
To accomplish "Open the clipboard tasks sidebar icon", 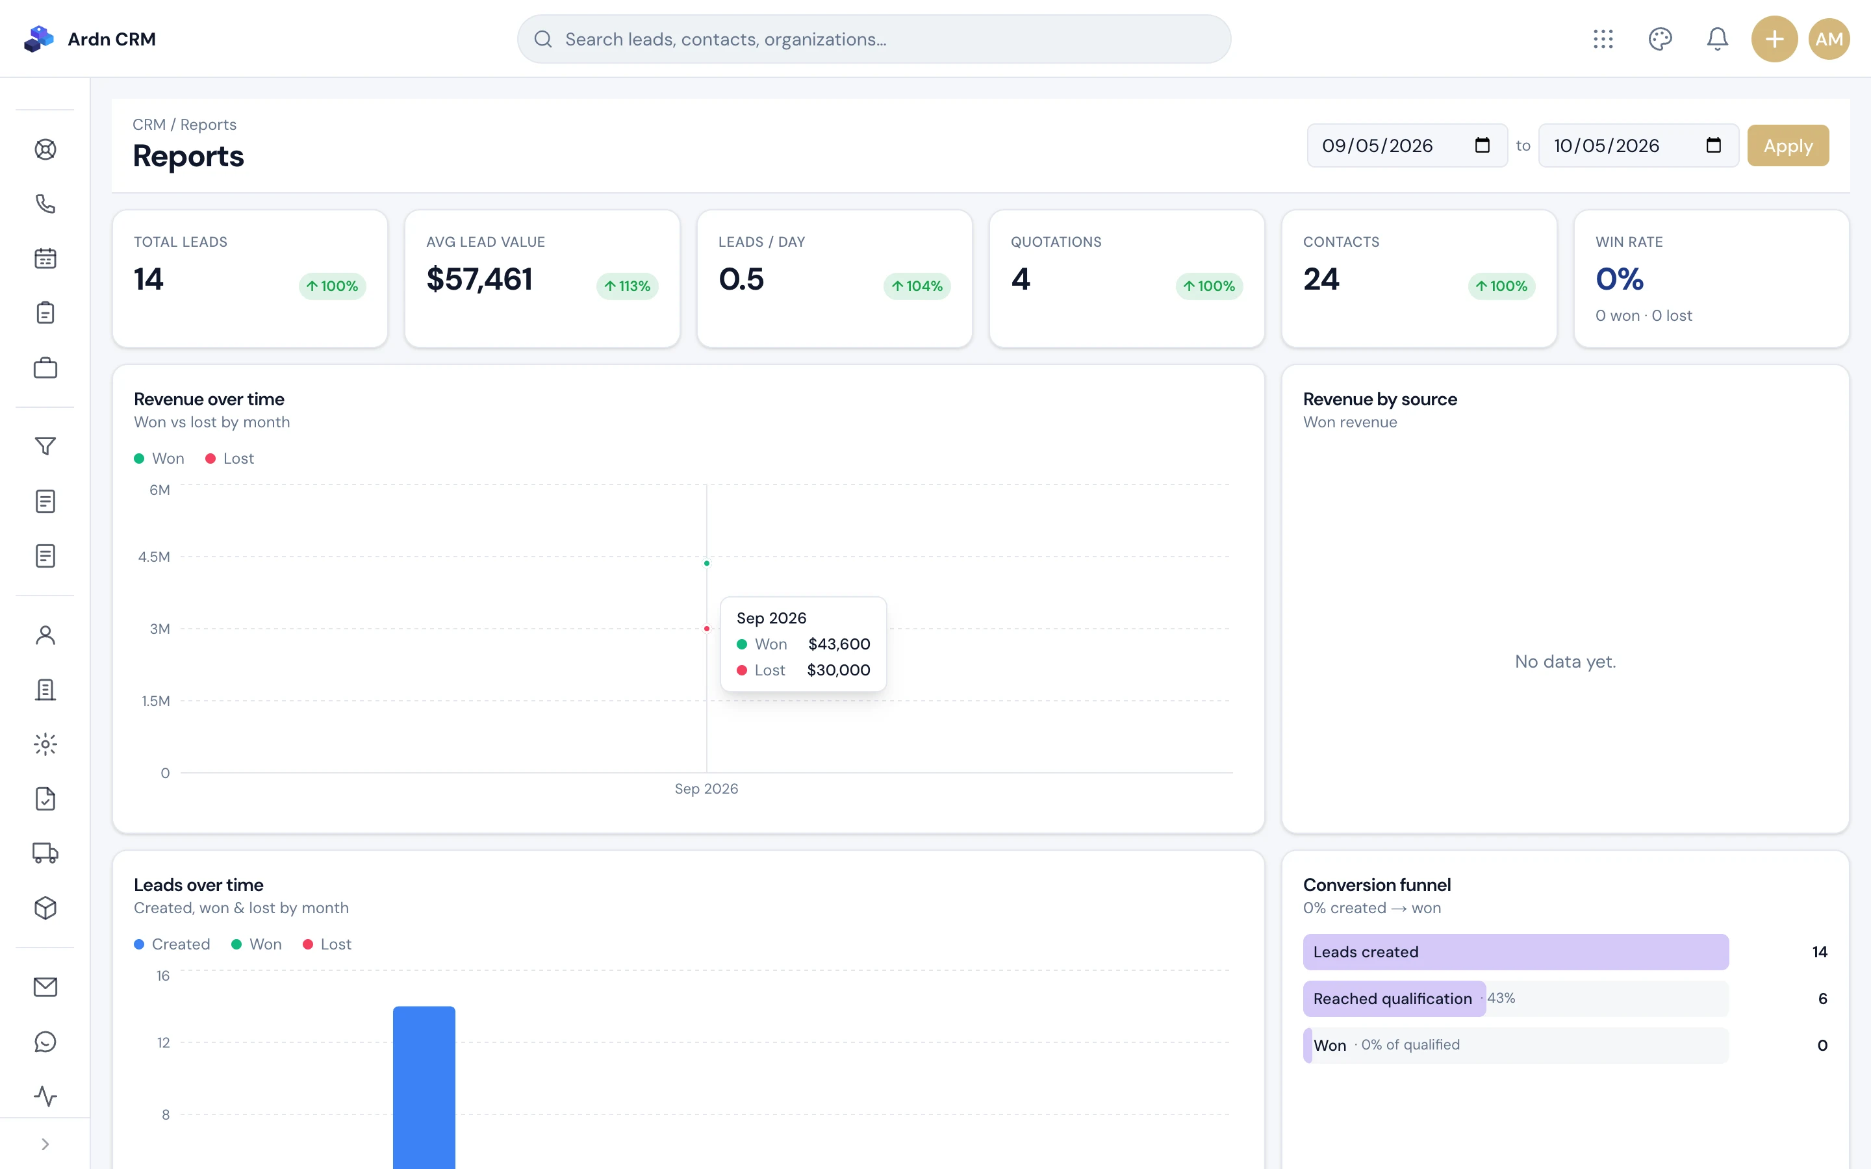I will (45, 313).
